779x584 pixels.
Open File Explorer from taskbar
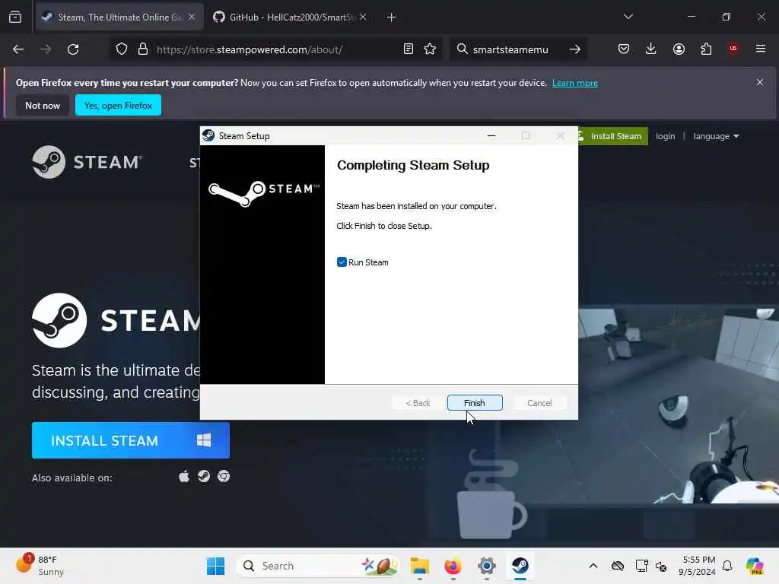[419, 566]
